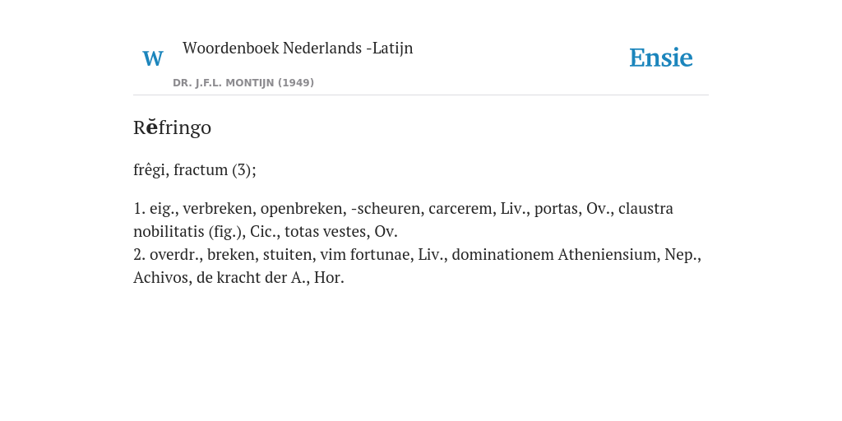Screen dimensions: 842x421
Task: Click the source abbreviation 'Nep.'
Action: click(681, 255)
